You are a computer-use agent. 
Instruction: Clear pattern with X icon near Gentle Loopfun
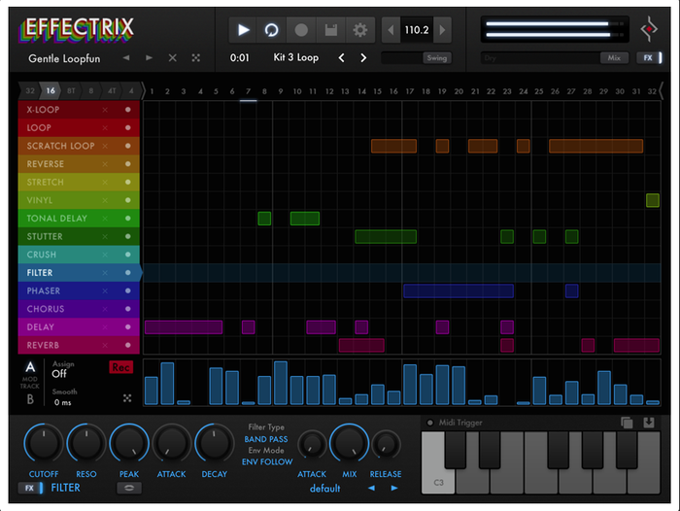(x=173, y=57)
